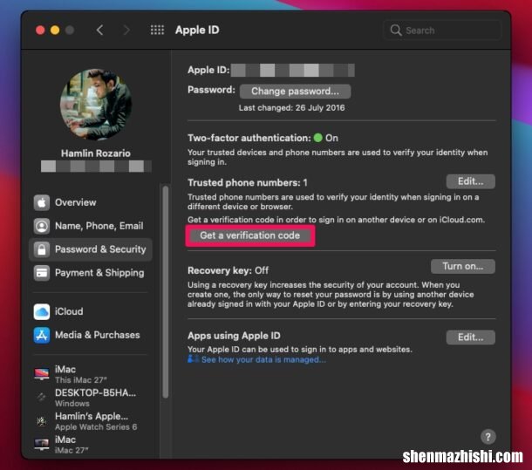Turn on Recovery key
532x470 pixels.
pos(462,266)
